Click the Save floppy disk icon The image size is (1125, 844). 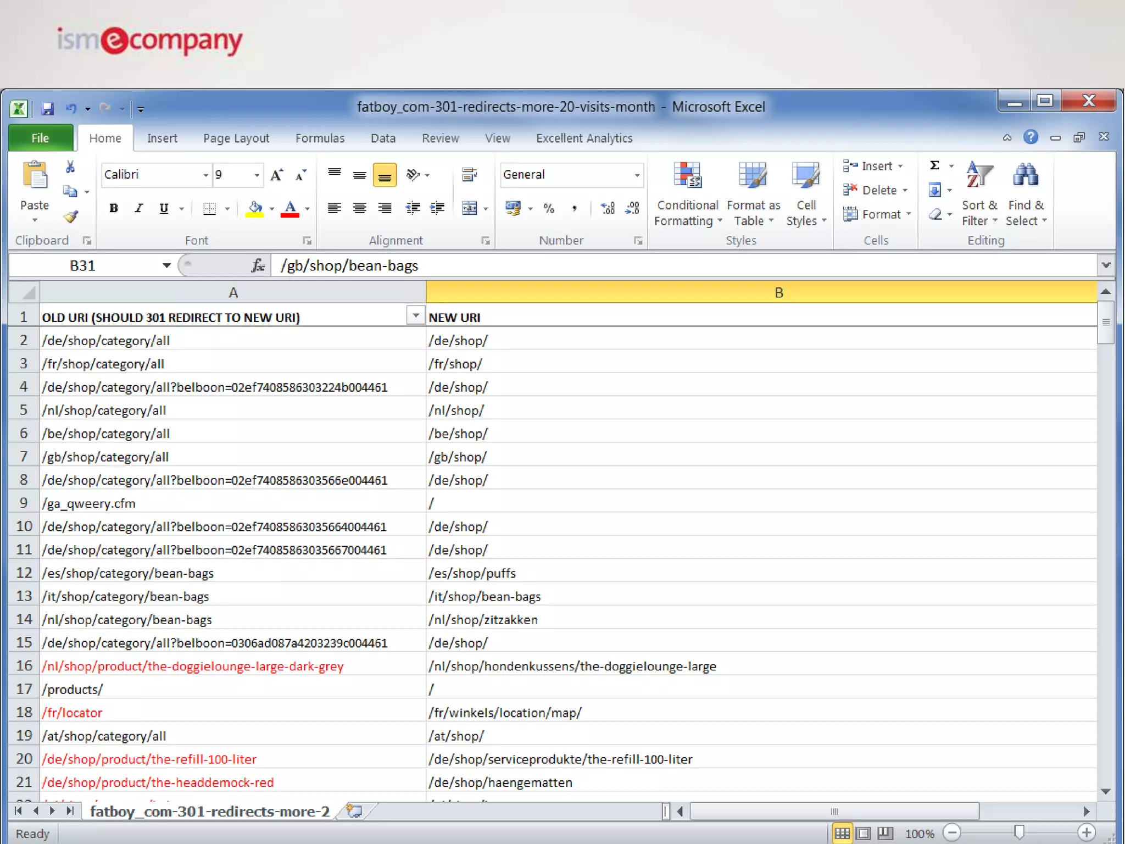pos(48,109)
